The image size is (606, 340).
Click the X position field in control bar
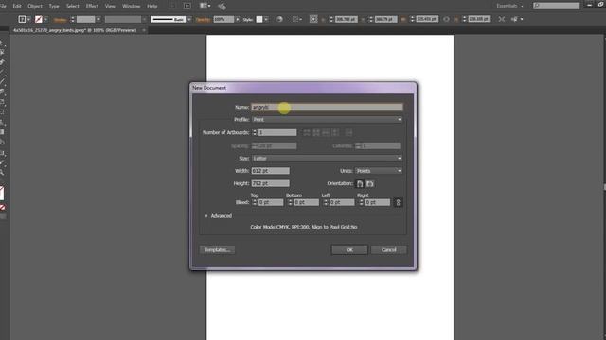pos(347,19)
